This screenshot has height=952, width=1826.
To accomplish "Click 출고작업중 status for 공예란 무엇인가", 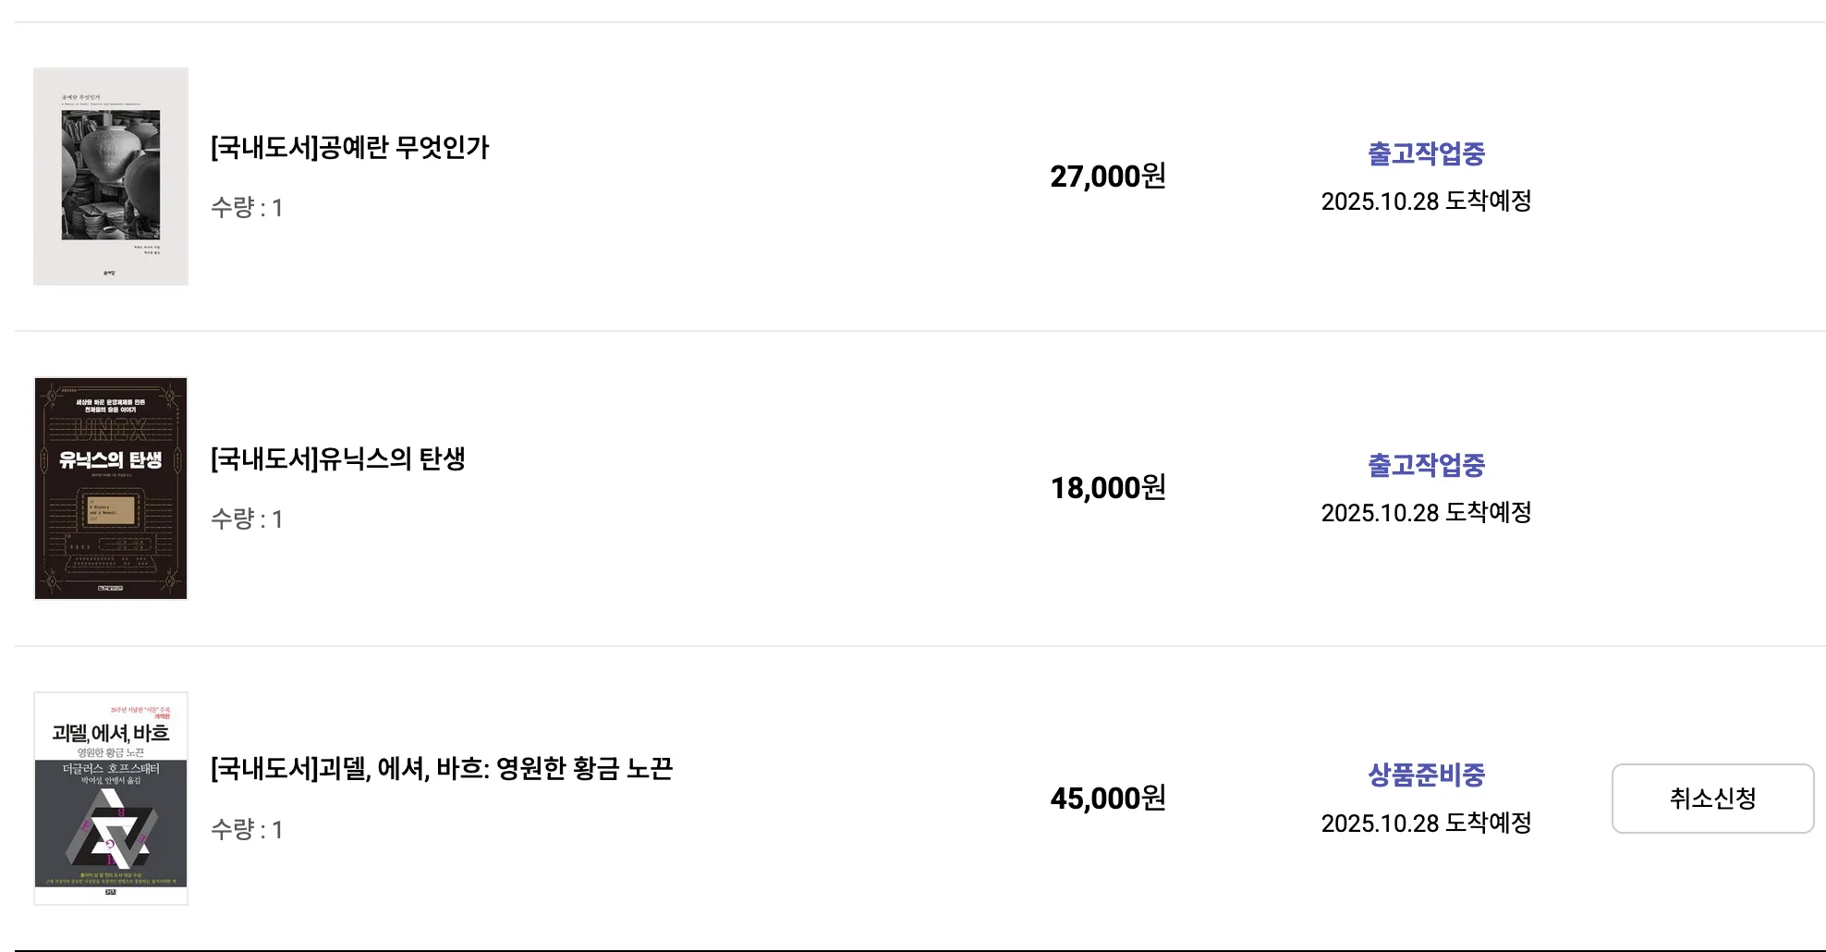I will tap(1426, 153).
